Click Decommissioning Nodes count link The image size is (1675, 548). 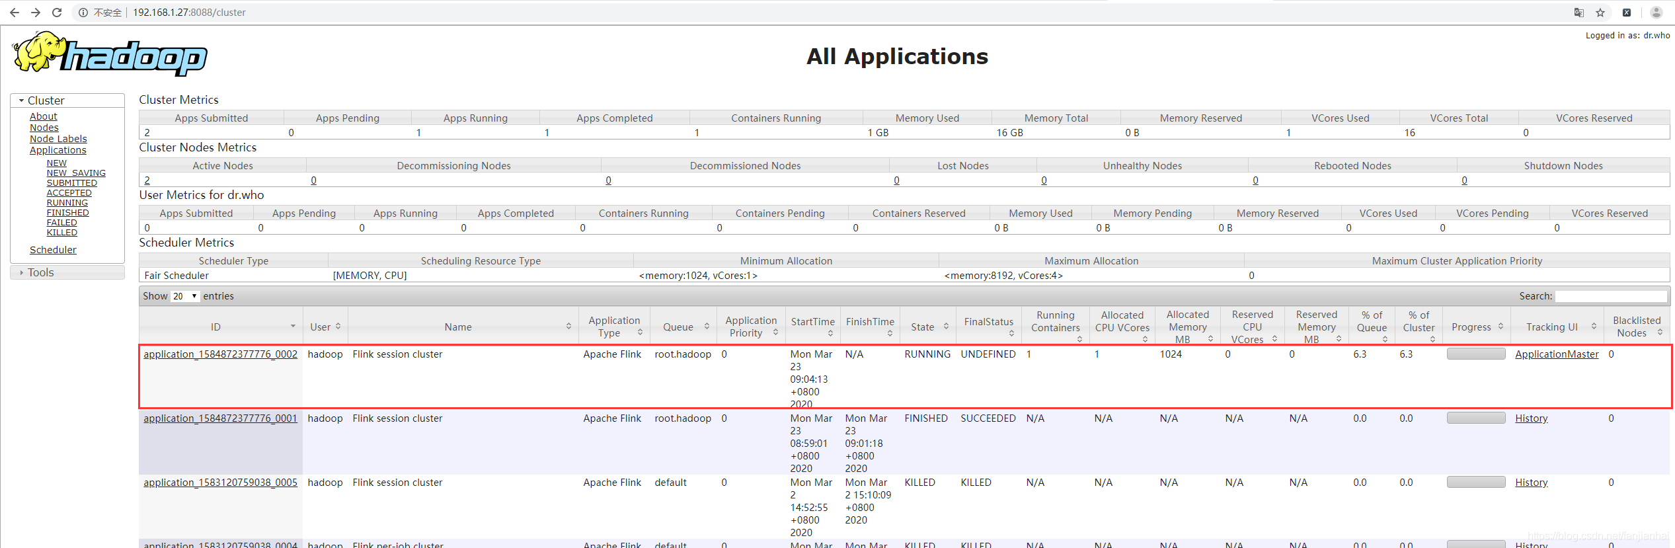pyautogui.click(x=314, y=180)
